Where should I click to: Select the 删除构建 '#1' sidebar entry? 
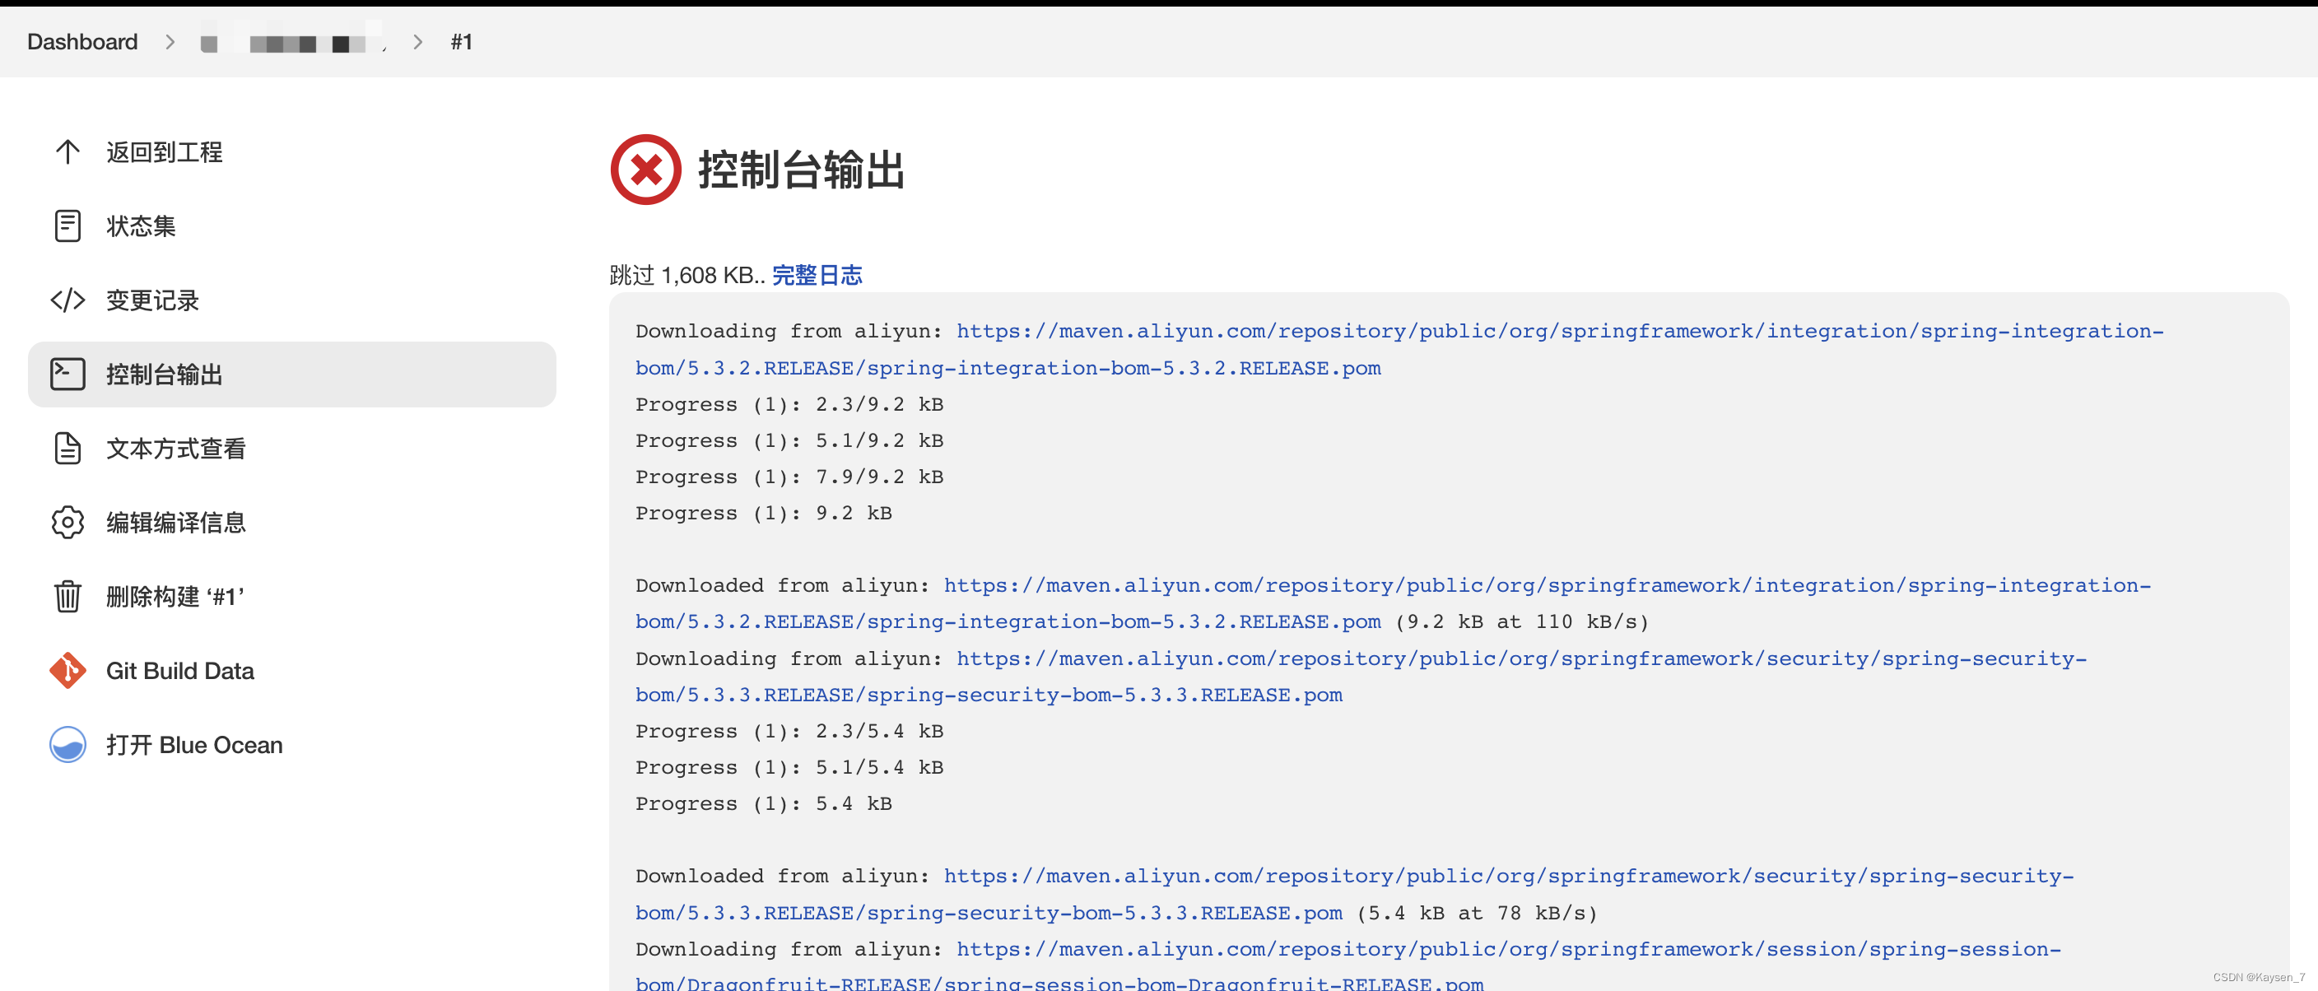pyautogui.click(x=175, y=596)
